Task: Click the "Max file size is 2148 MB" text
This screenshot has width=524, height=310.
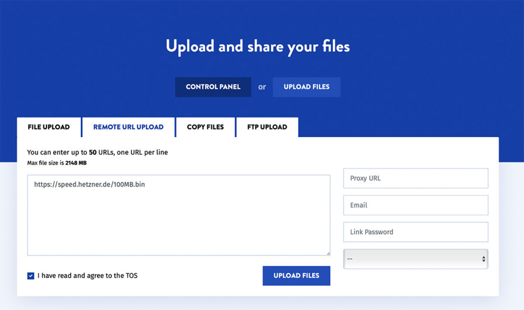Action: [57, 163]
